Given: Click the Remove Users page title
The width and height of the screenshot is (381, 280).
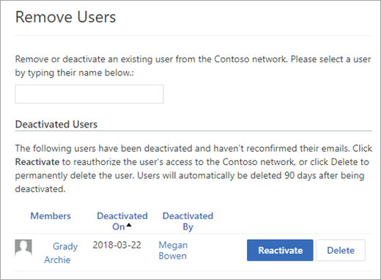Looking at the screenshot, I should [65, 17].
